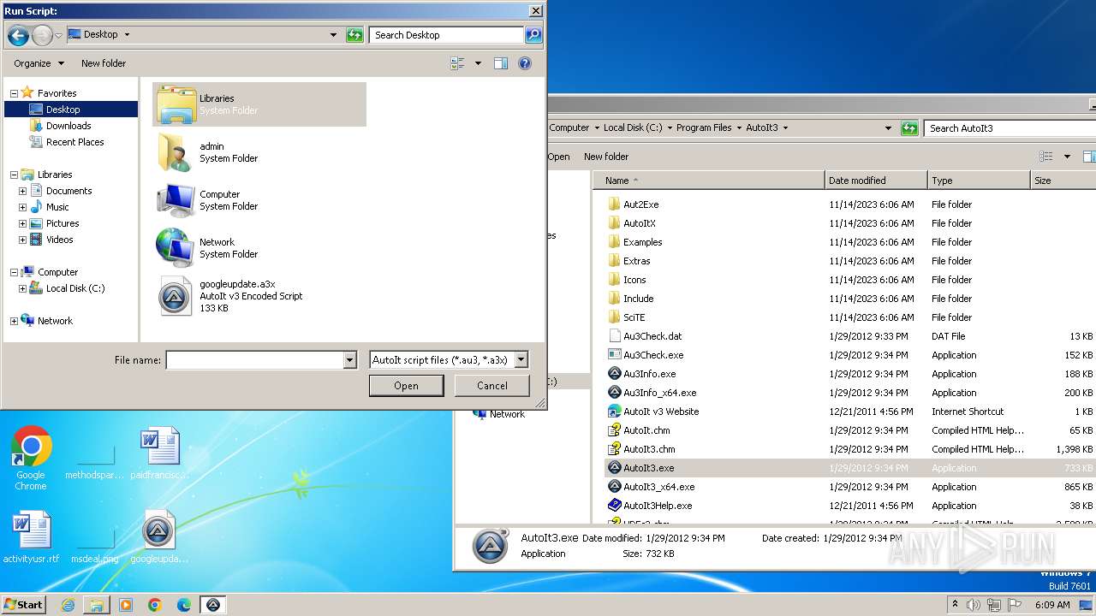
Task: Select Recent Places in Favorites
Action: click(75, 142)
